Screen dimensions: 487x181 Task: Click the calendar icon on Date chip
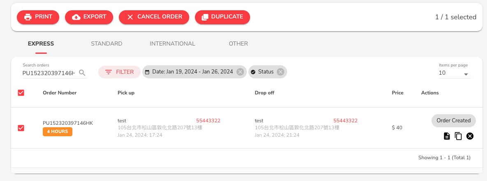point(147,72)
